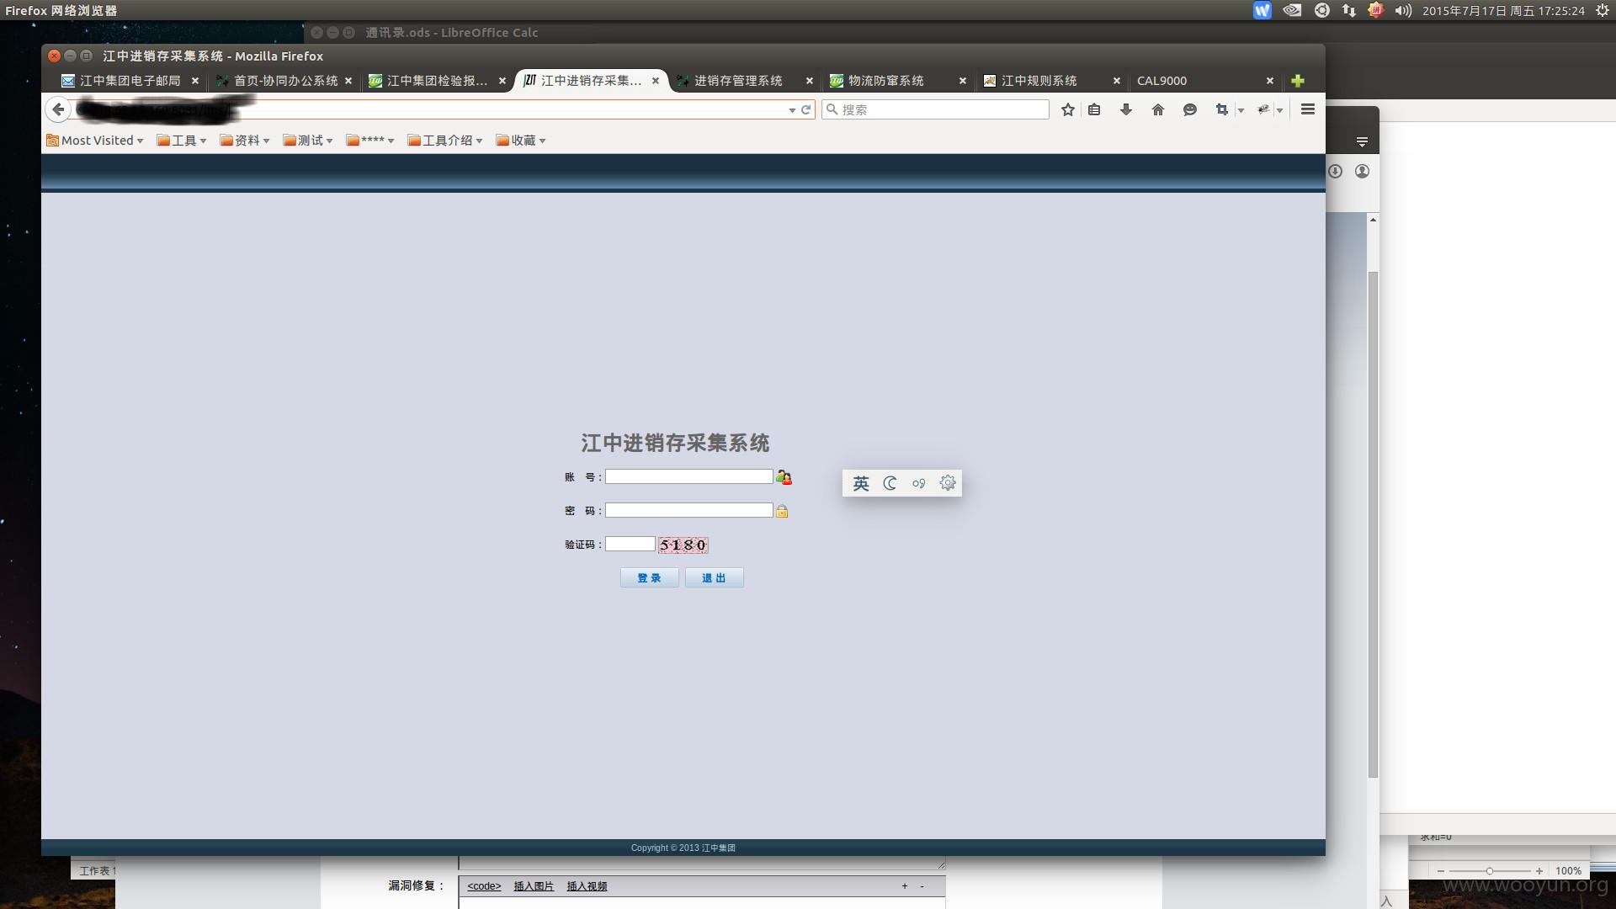
Task: Open volume indicator in top panel
Action: 1402,10
